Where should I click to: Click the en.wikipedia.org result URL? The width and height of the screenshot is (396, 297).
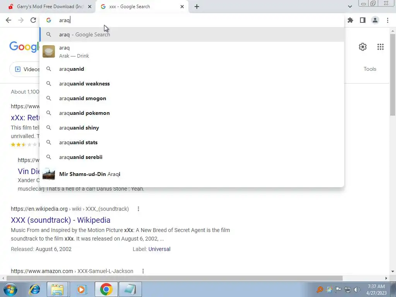pos(70,209)
